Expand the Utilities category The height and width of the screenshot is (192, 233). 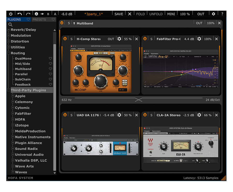[9, 47]
